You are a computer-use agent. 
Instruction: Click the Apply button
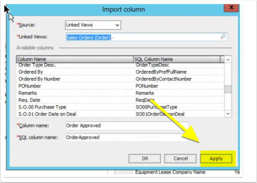click(216, 159)
